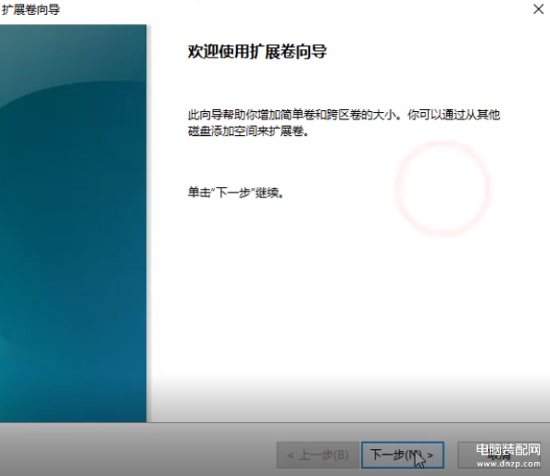Click the line 磁盘添加空间来扩展卷

coord(248,132)
